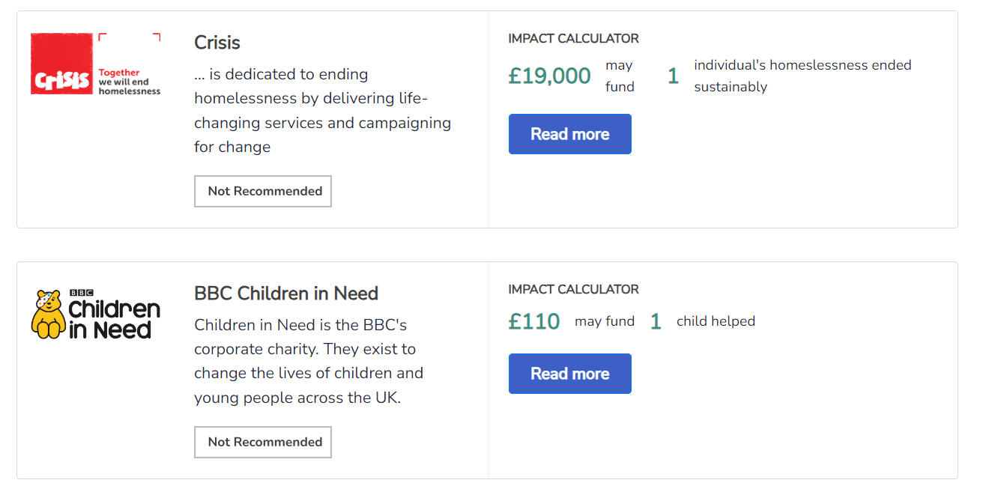
Task: Open the BBC Children in Need title
Action: click(285, 294)
